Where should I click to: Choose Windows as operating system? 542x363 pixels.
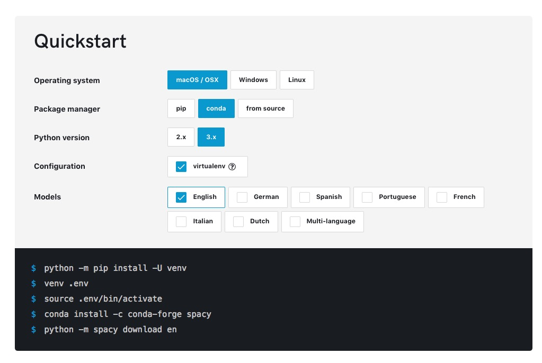pos(253,80)
